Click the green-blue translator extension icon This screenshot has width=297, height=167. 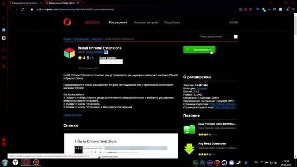[264, 9]
